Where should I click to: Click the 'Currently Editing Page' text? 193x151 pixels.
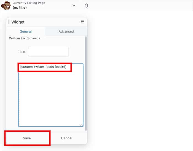pos(29,3)
